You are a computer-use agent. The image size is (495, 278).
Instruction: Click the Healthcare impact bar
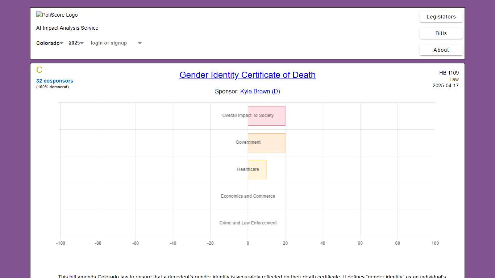[x=257, y=169]
